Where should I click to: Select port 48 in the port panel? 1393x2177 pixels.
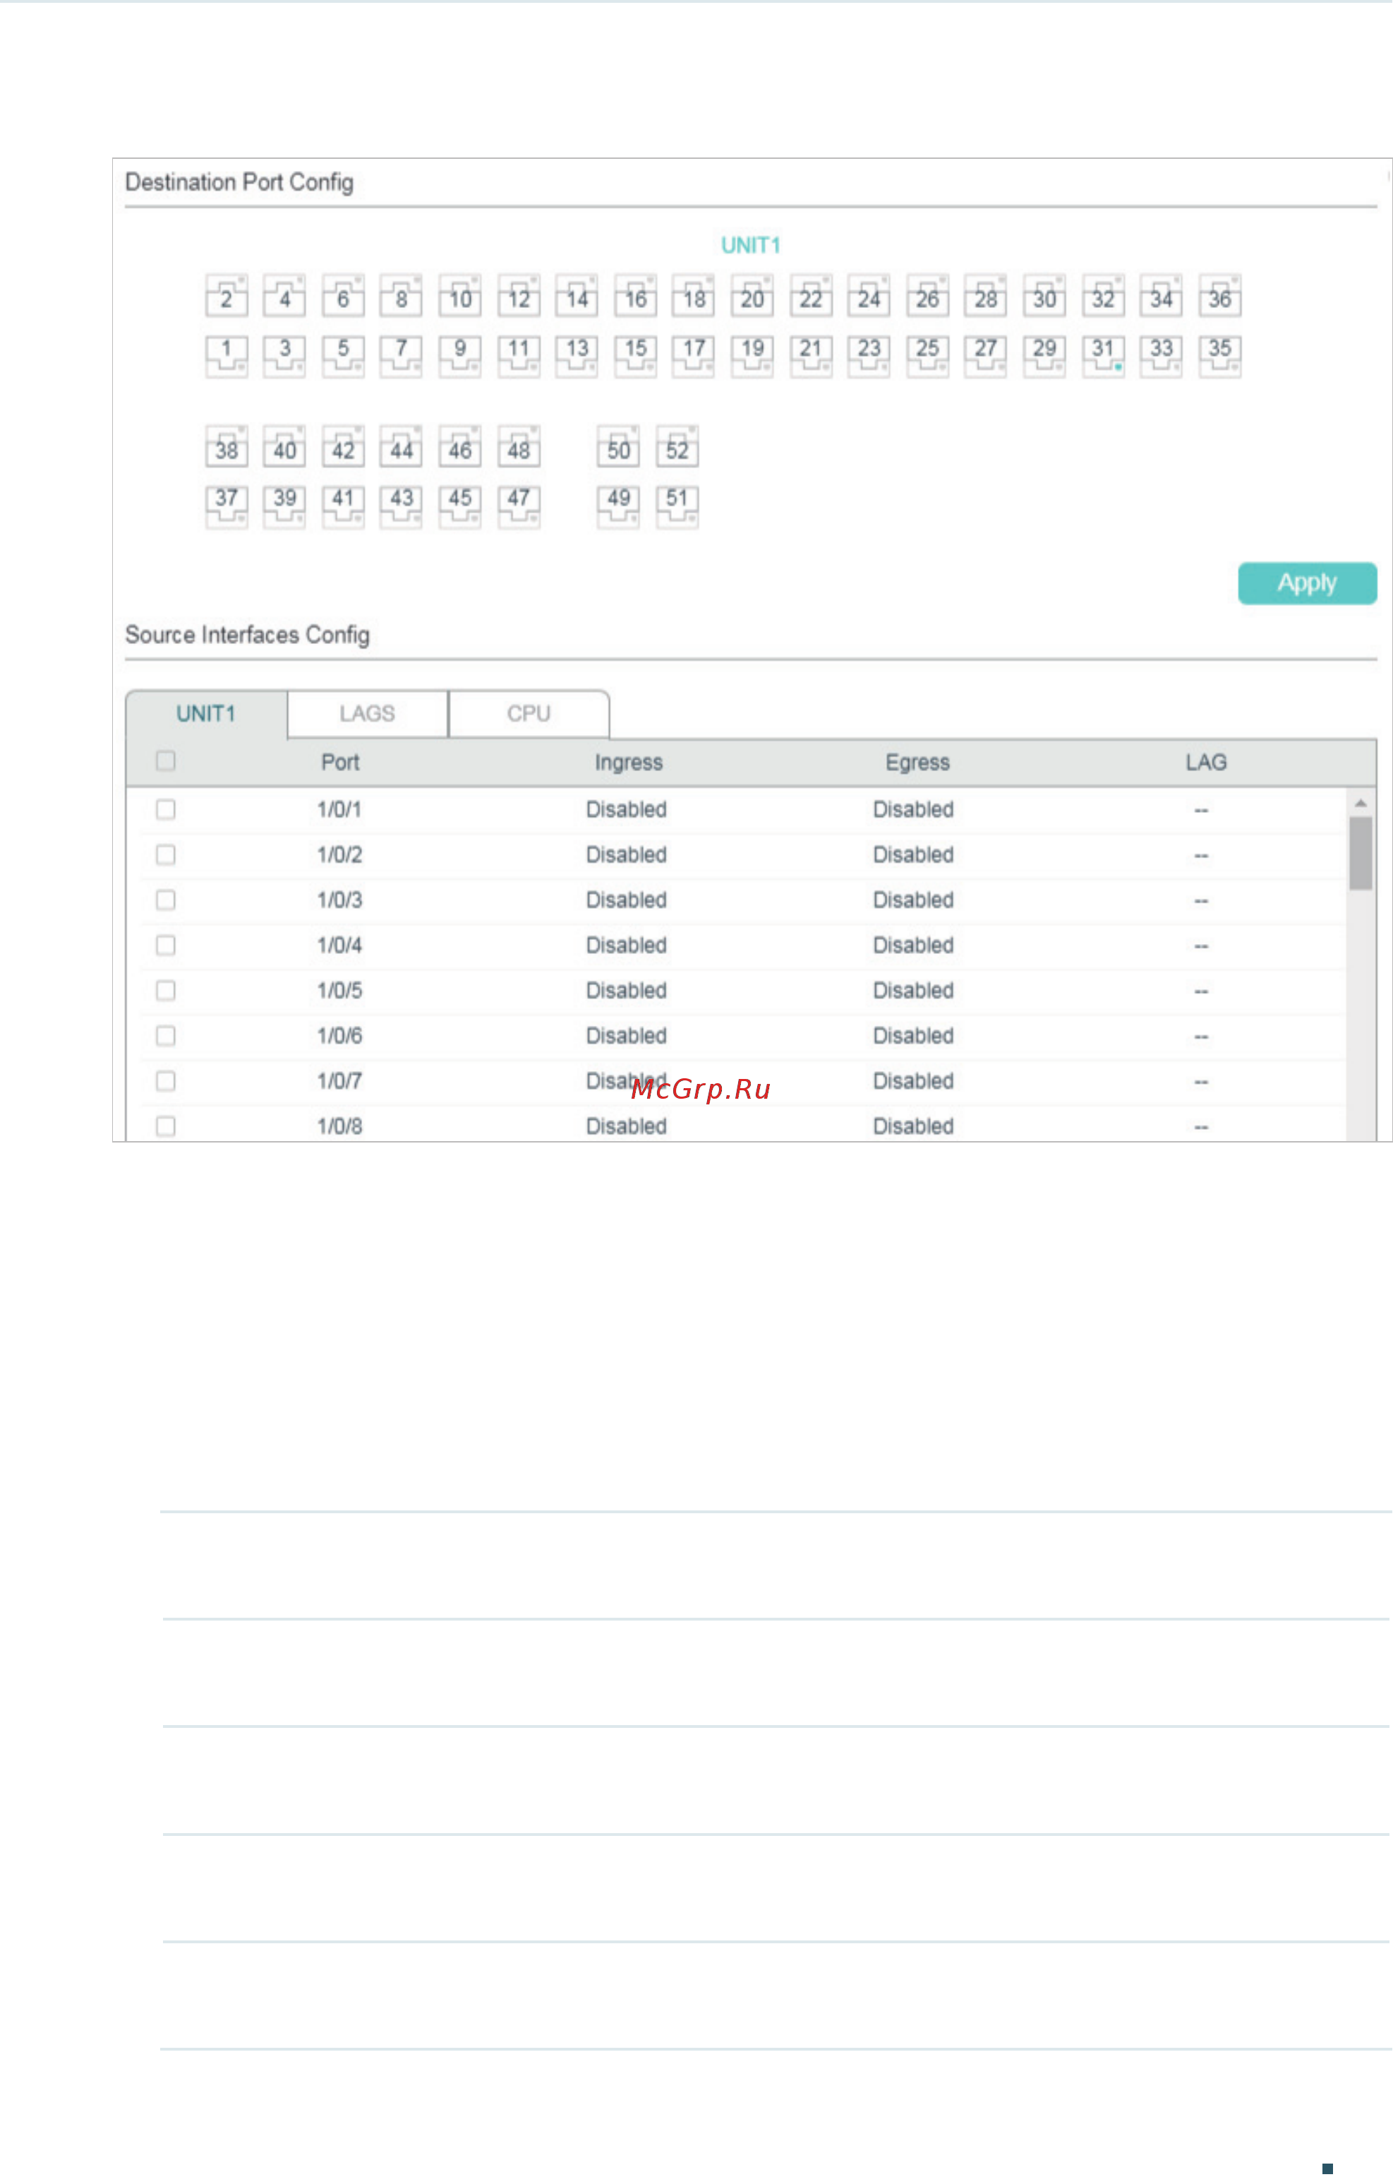518,449
